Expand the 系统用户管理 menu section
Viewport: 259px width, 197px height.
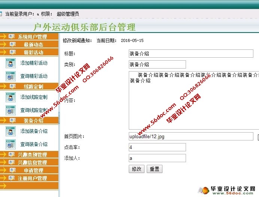coord(32,37)
